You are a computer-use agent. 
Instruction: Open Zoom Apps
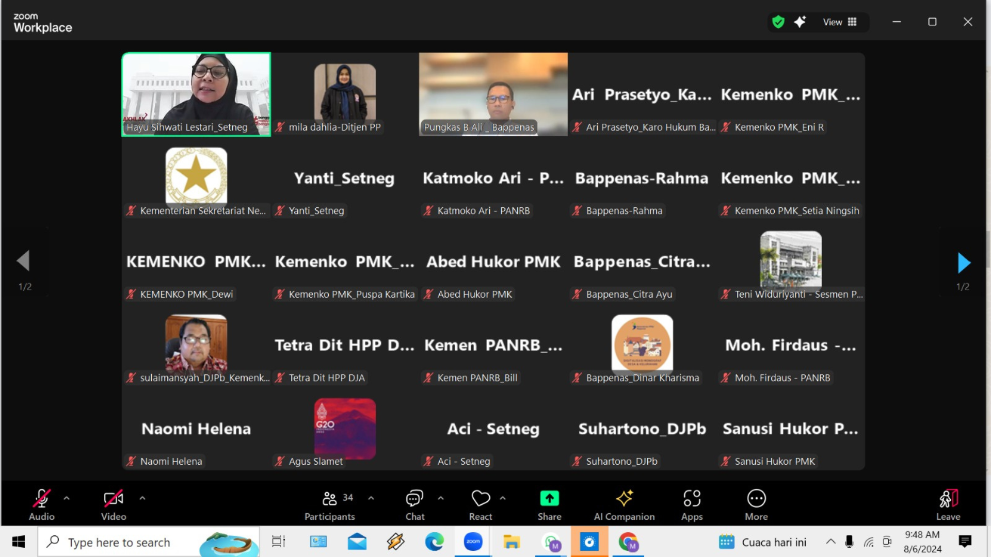692,504
